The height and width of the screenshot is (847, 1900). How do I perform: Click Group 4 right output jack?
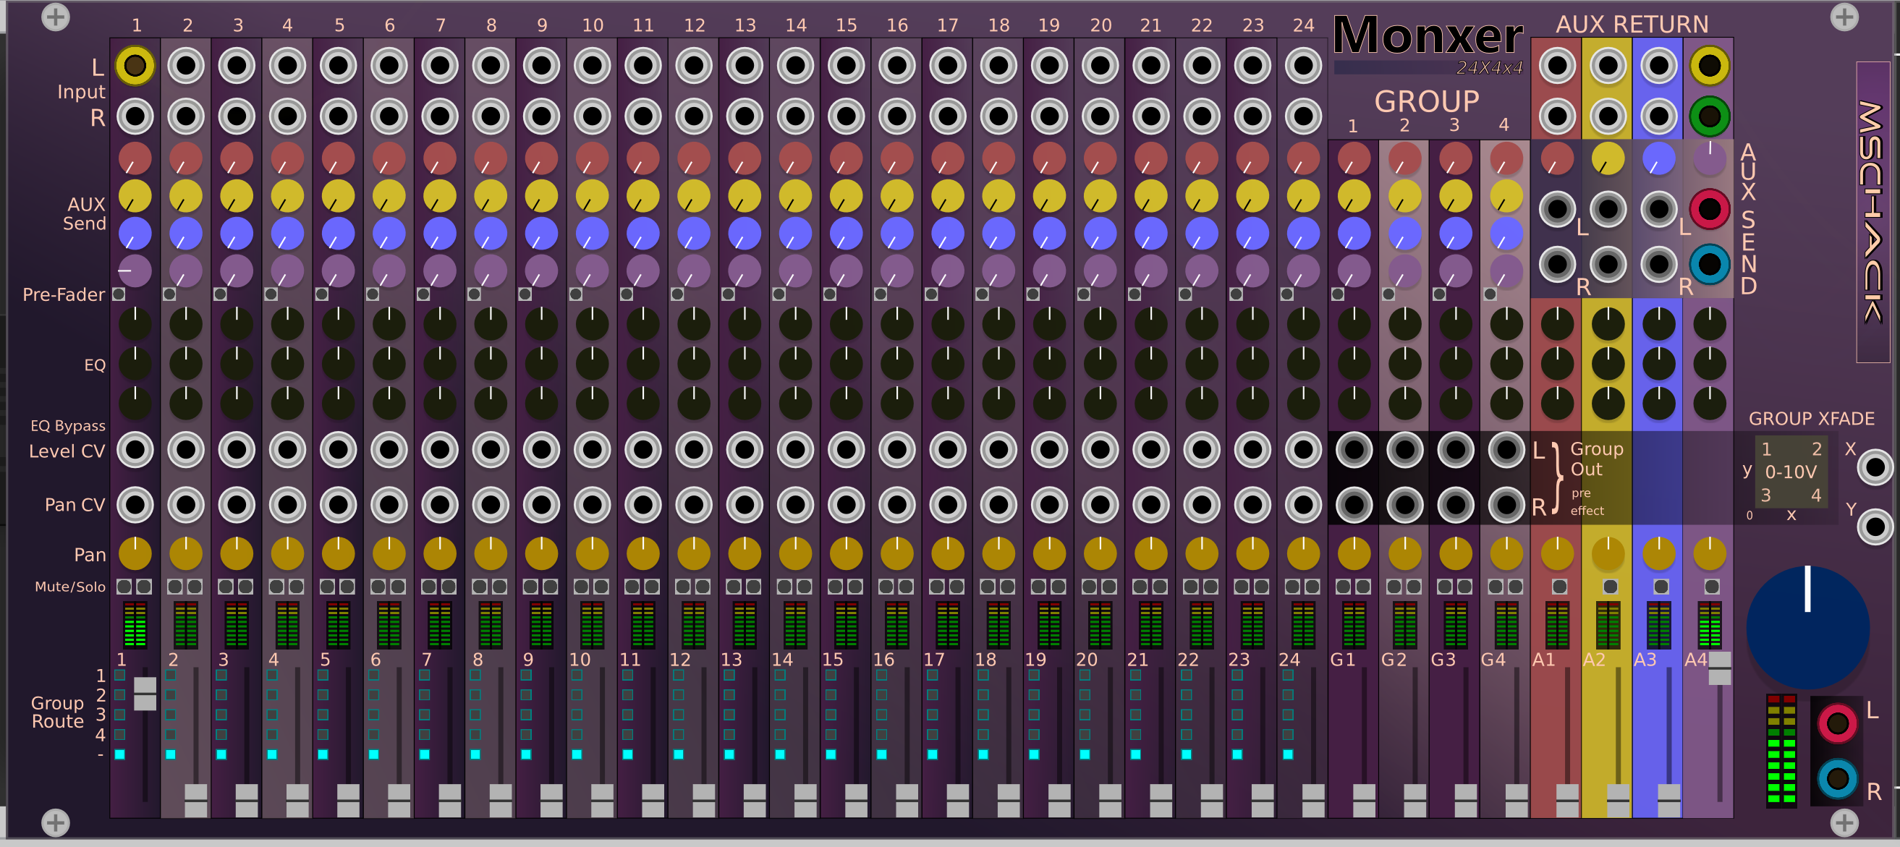(x=1506, y=505)
